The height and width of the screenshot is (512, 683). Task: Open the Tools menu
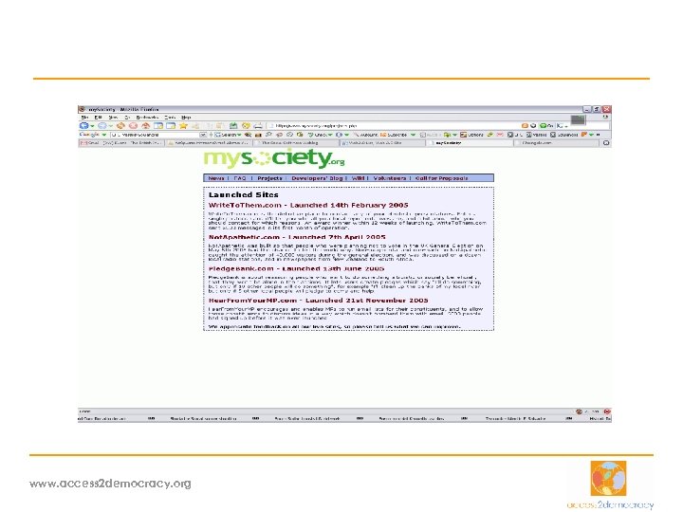pyautogui.click(x=170, y=118)
